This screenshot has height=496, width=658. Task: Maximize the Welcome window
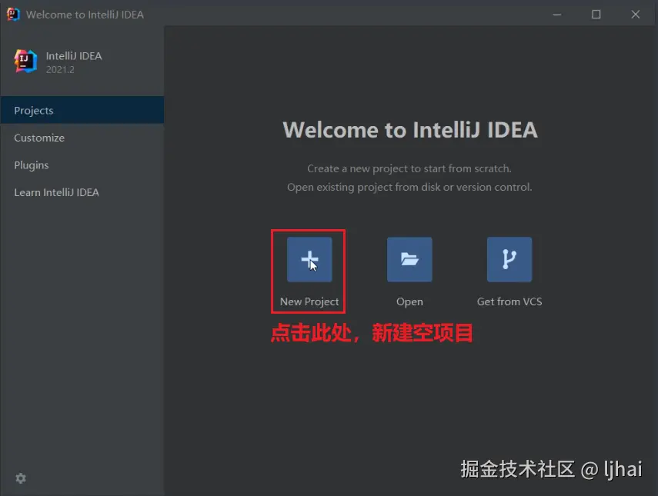coord(596,15)
